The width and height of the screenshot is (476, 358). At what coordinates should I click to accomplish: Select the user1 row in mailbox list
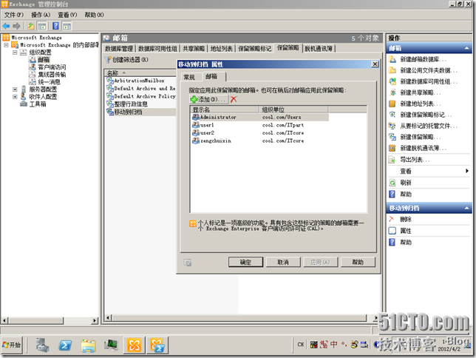click(203, 125)
